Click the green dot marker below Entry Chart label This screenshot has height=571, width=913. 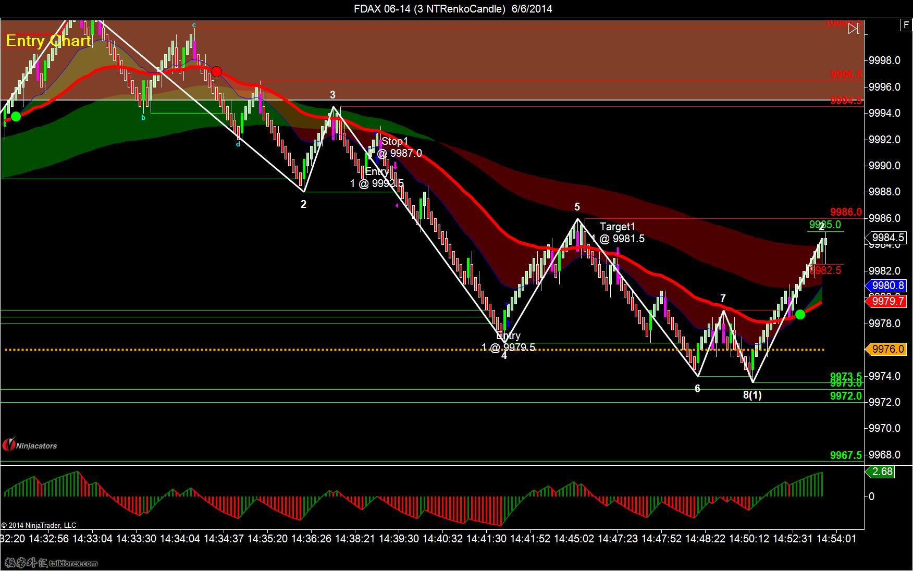(16, 116)
